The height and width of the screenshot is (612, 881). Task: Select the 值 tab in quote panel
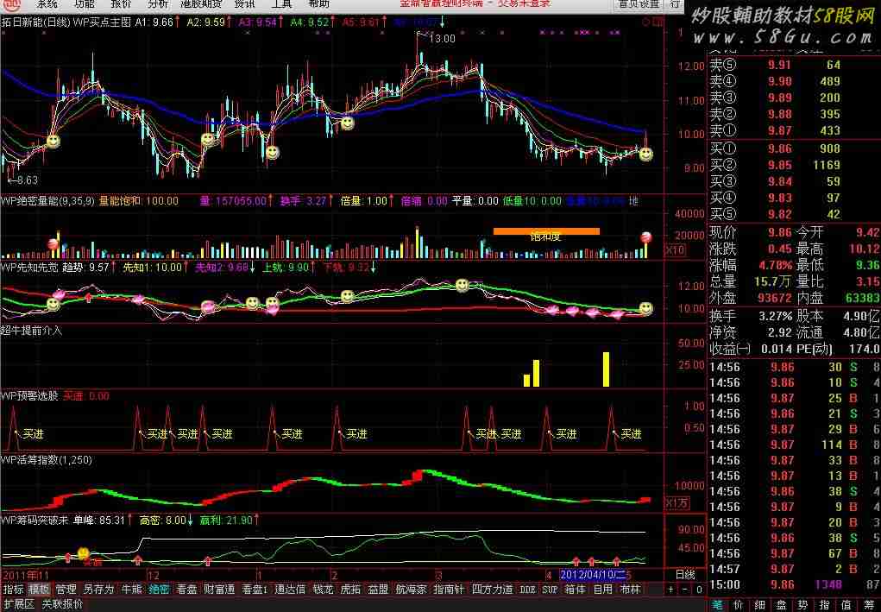[x=846, y=605]
